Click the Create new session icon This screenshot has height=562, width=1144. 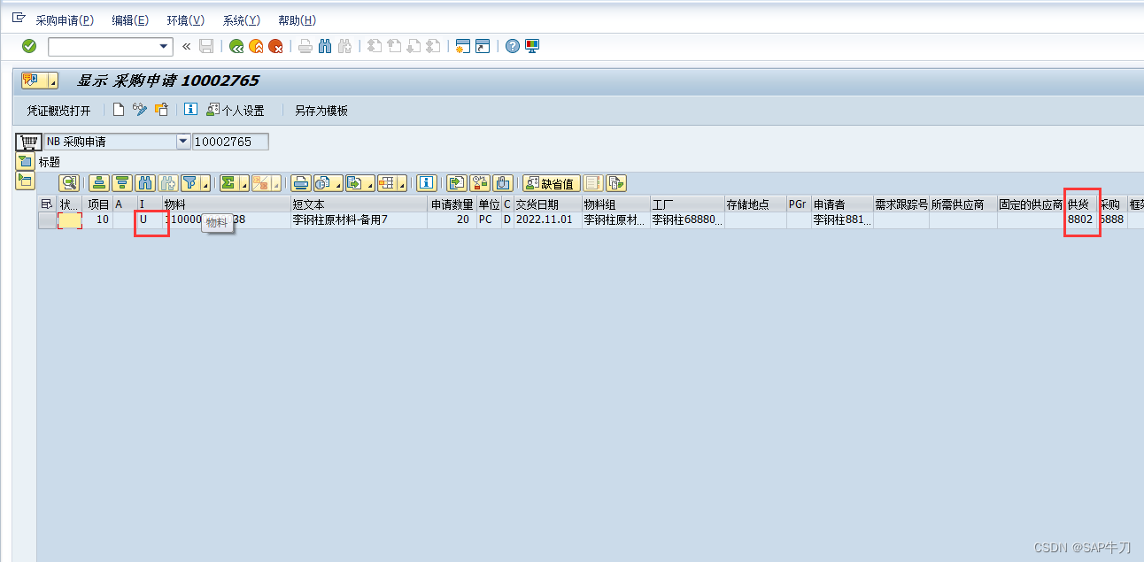461,46
